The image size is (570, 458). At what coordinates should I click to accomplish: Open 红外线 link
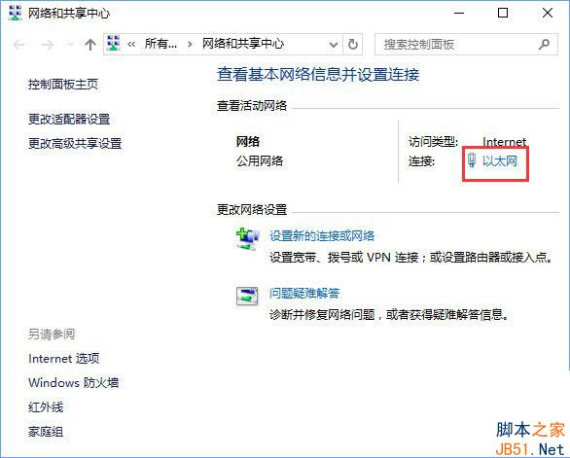(46, 406)
